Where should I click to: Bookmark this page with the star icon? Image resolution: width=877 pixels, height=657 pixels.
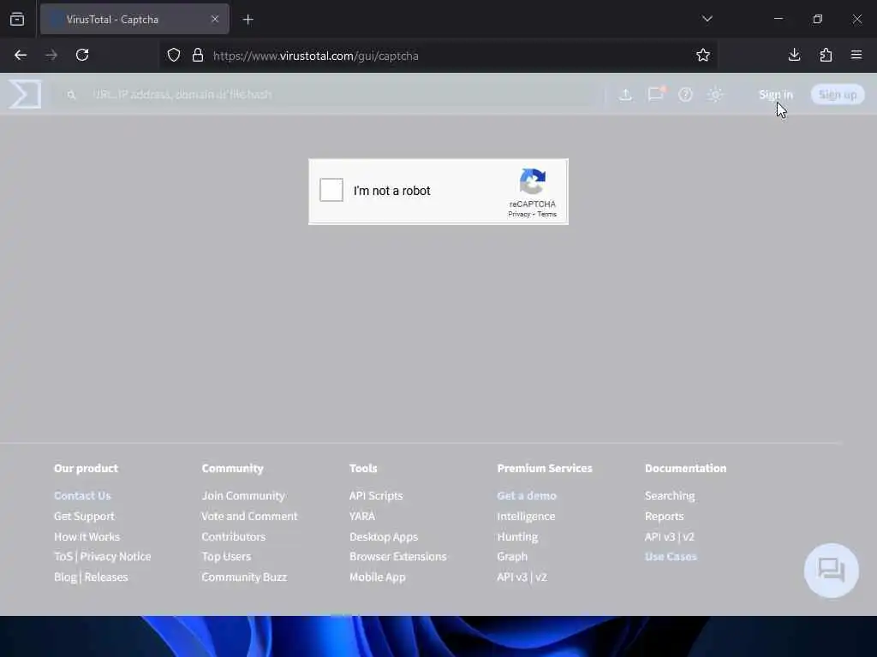pyautogui.click(x=703, y=55)
